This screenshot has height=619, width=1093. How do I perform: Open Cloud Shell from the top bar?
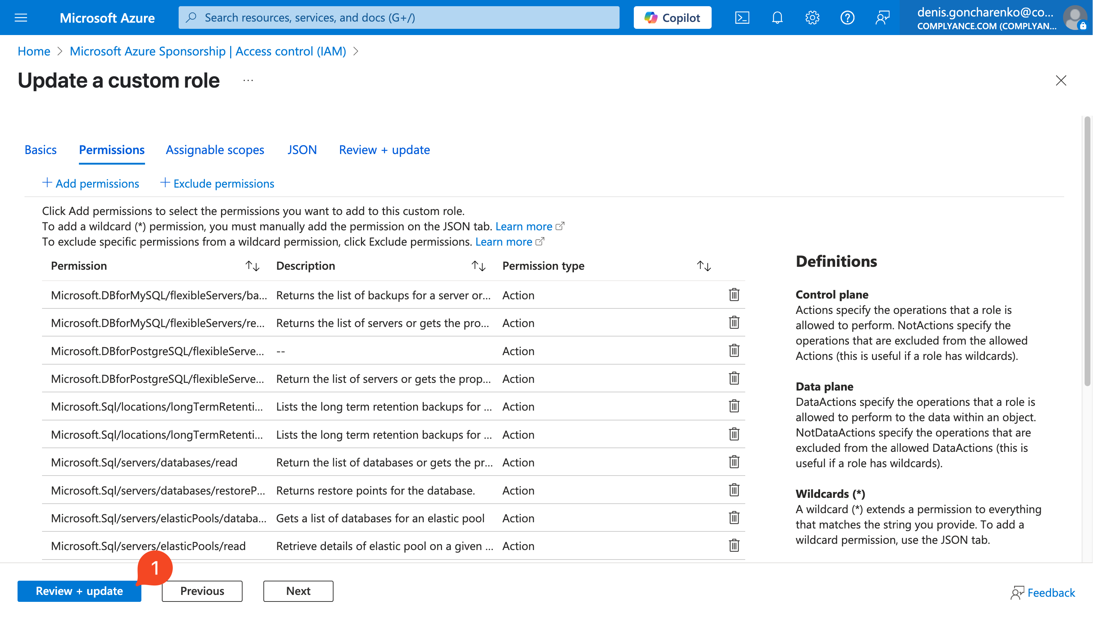click(742, 18)
